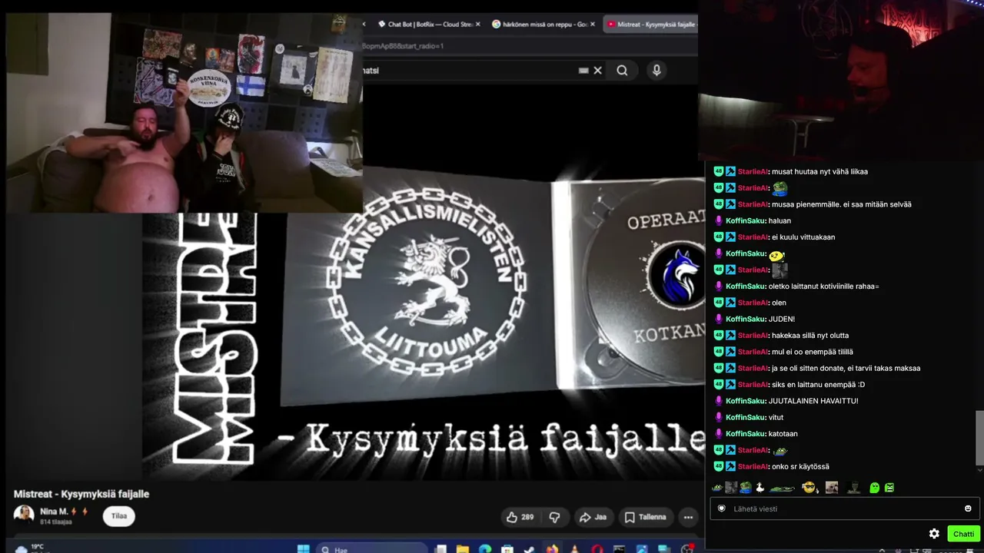Click the chat message 'JUUTALAINEN HAVAITTU!'
984x553 pixels.
coord(813,401)
